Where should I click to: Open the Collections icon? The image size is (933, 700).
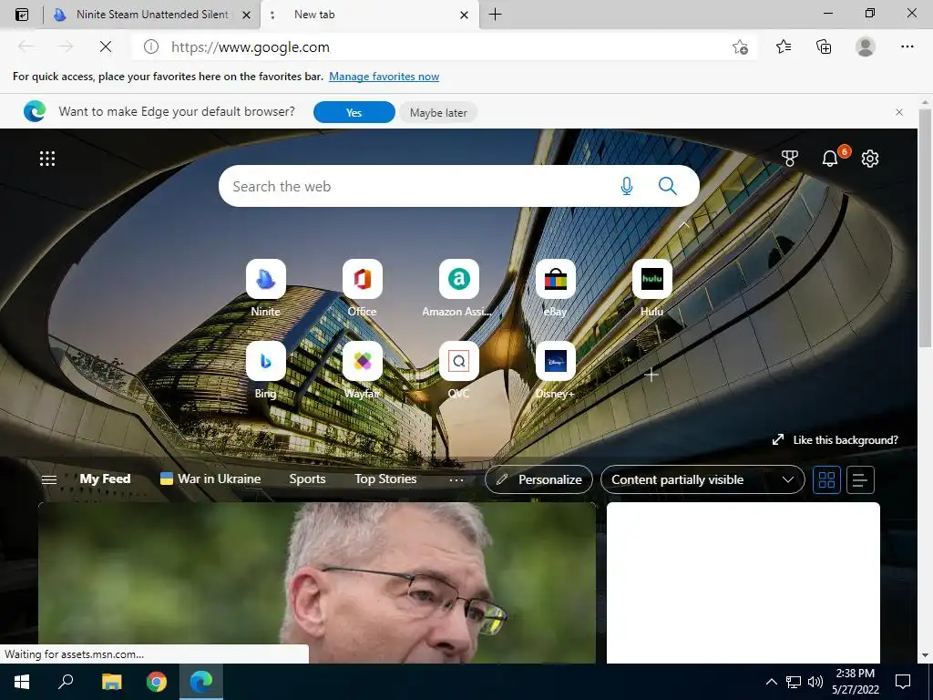(x=824, y=46)
